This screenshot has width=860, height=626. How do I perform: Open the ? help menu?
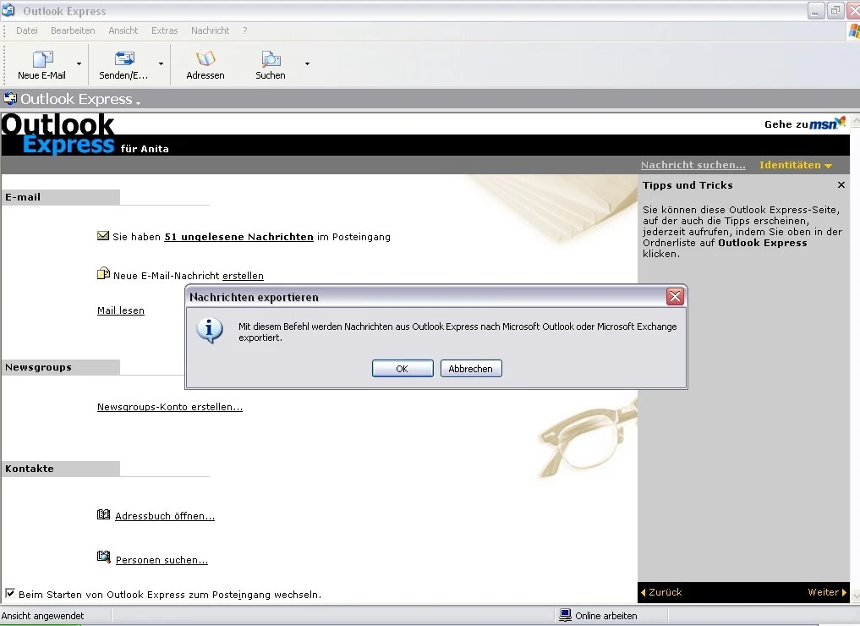244,30
